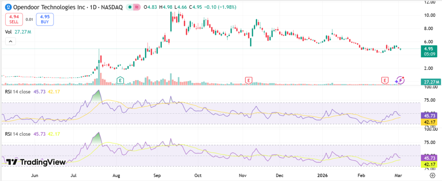This screenshot has width=442, height=181.
Task: Click the Jun label on time axis
Action: tap(35, 176)
